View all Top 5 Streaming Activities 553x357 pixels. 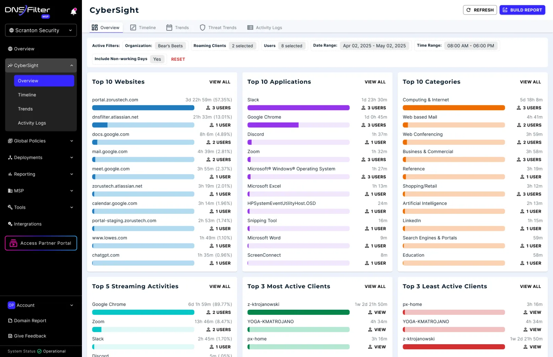coord(220,287)
